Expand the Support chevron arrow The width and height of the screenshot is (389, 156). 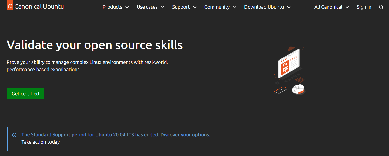[x=194, y=7]
